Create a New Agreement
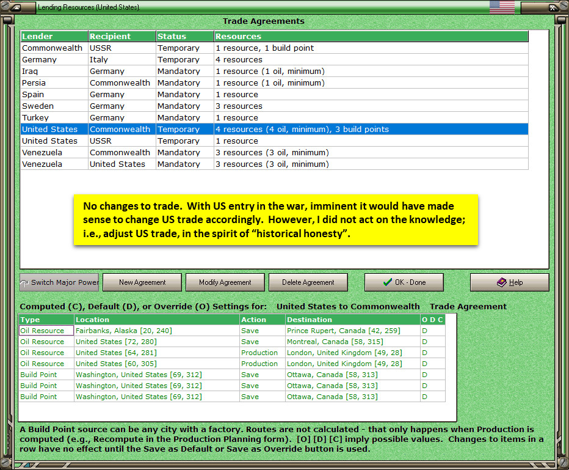Image resolution: width=569 pixels, height=470 pixels. tap(142, 282)
